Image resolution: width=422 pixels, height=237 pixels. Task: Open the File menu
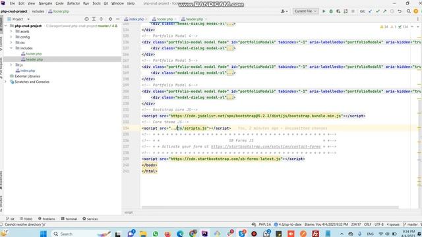coord(12,3)
